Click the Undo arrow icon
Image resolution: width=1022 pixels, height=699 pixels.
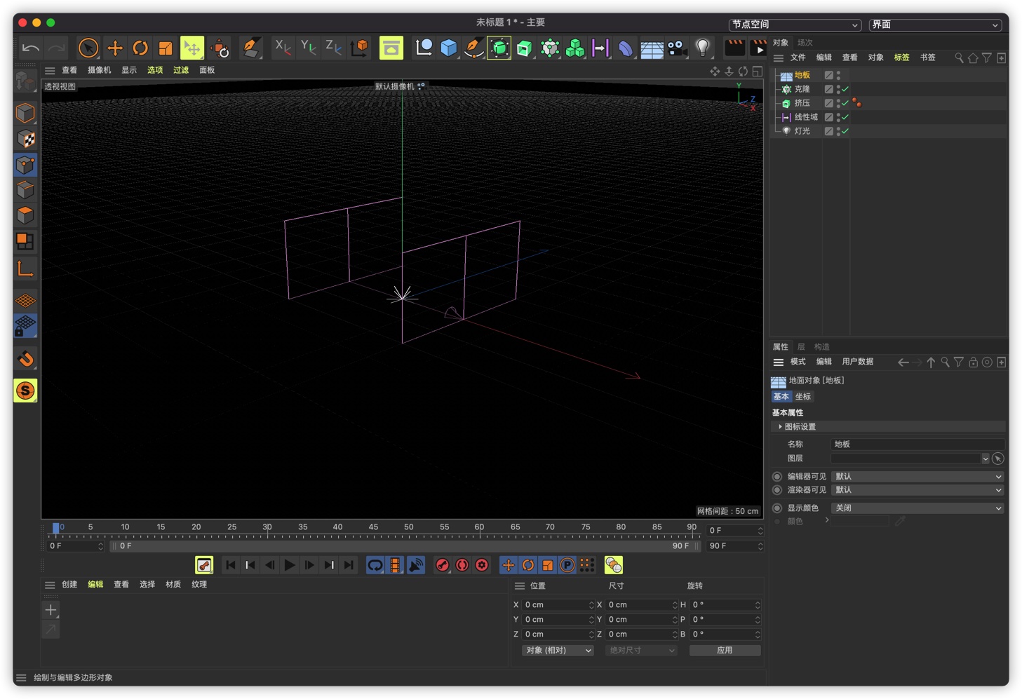[x=30, y=48]
